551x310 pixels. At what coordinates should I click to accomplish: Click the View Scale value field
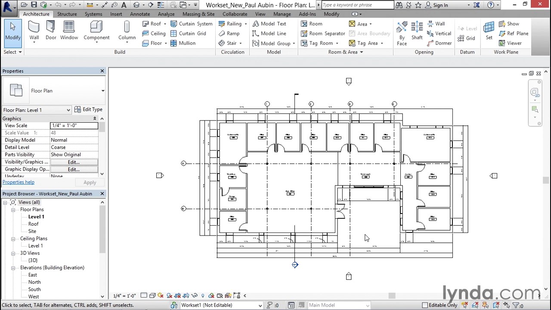(74, 125)
